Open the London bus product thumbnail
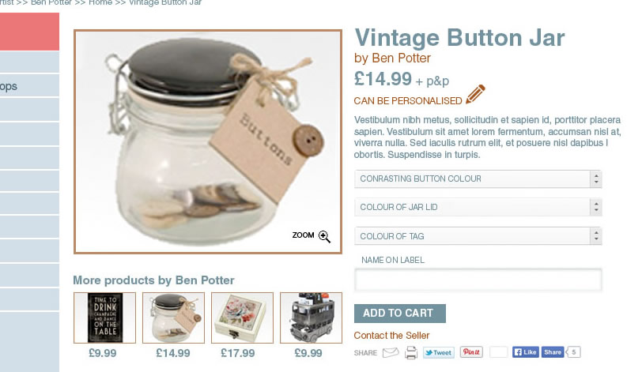Screen dimensions: 627x372 click(x=311, y=318)
